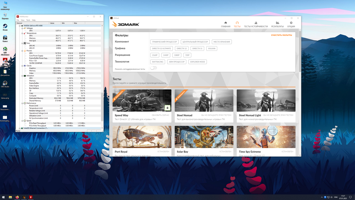The height and width of the screenshot is (200, 355).
Task: Collapse the Fans node in HWMonitor
Action: pos(22,43)
